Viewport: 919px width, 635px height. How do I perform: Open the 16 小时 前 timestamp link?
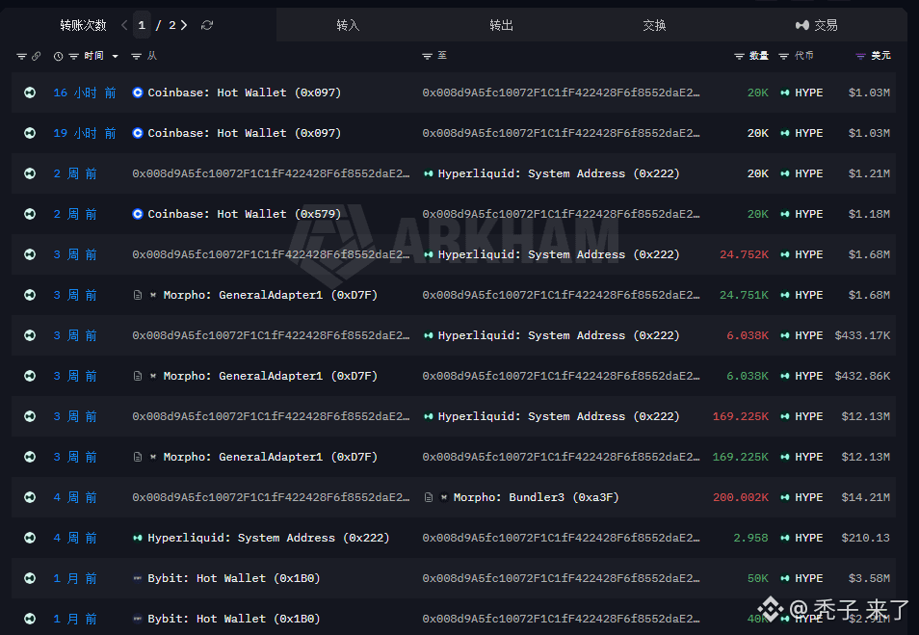(x=85, y=93)
